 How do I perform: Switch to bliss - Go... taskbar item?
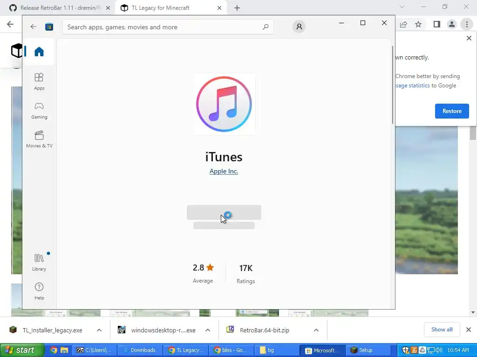(231, 350)
